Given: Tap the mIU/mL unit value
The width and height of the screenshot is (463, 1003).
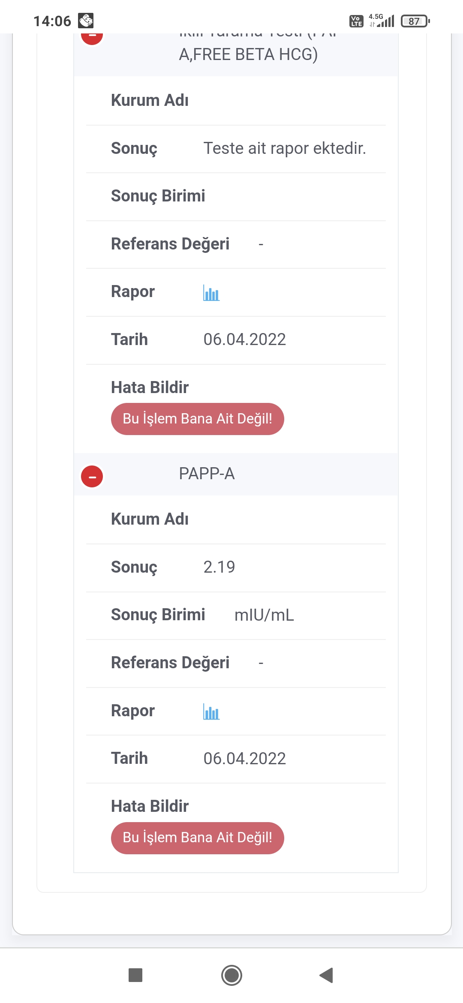Looking at the screenshot, I should [x=264, y=615].
